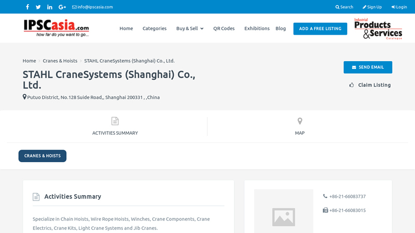Click the info@ipscasia.com email link
Viewport: 415px width, 233px height.
click(x=92, y=7)
